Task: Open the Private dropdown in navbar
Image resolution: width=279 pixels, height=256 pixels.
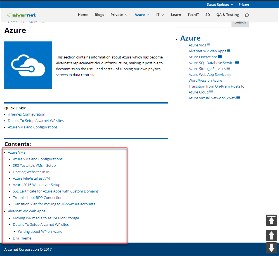Action: (119, 15)
